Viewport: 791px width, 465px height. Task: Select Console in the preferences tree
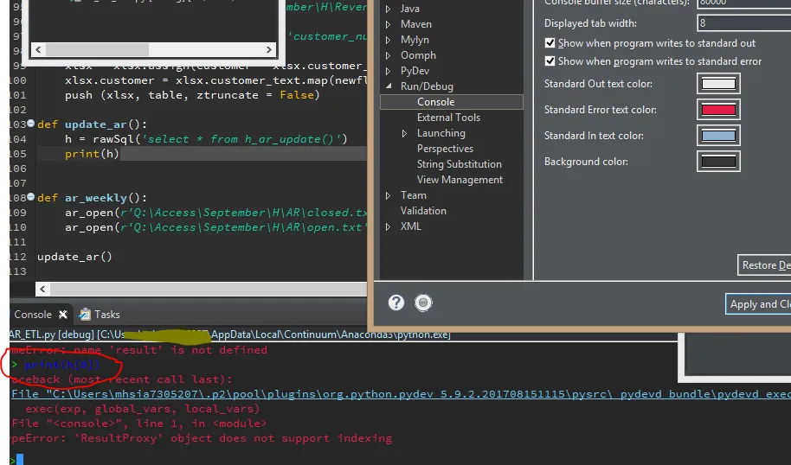[x=452, y=102]
